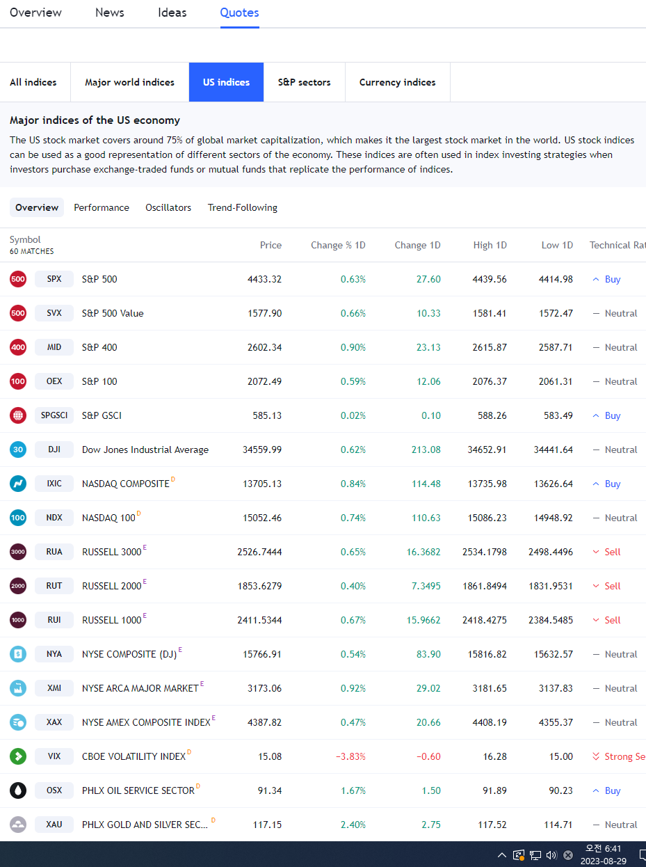Open the notification center icon
The image size is (646, 867).
pos(642,855)
